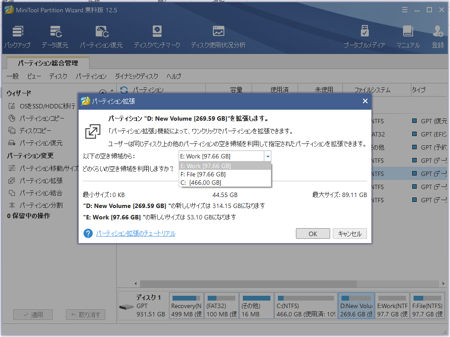Expand the free space source dropdown arrow
Viewport: 450px width, 337px height.
pos(267,156)
